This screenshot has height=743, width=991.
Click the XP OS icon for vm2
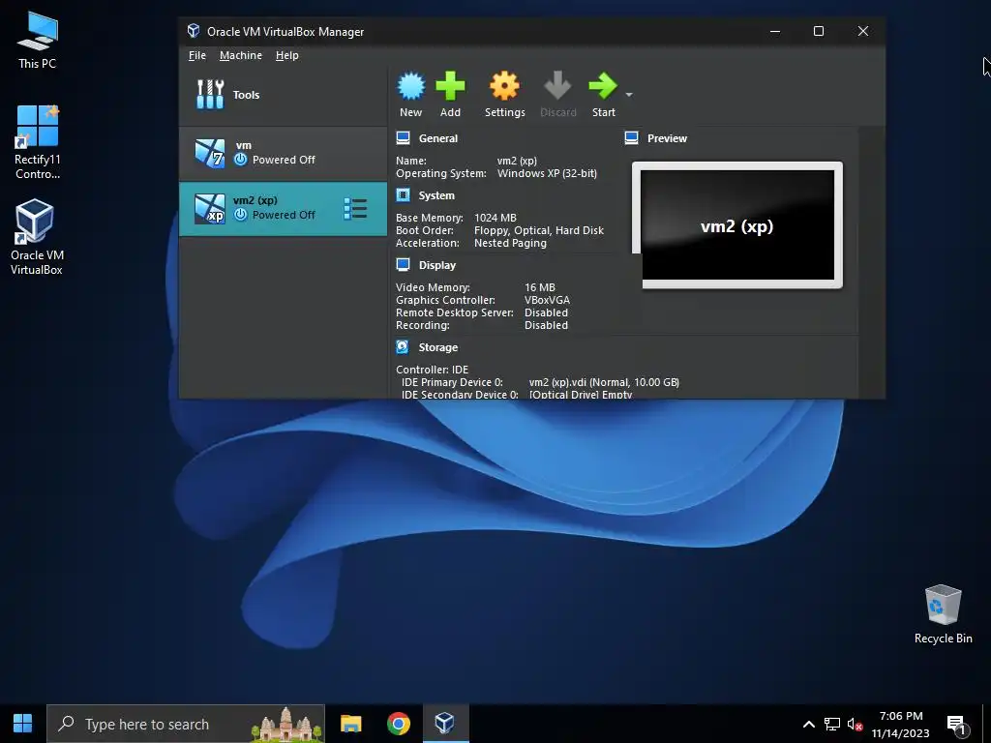coord(210,209)
